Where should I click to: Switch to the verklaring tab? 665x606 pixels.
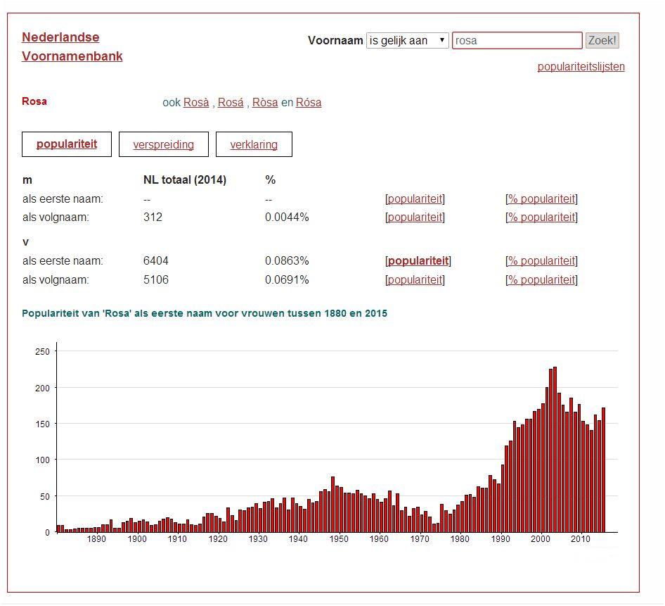[254, 145]
